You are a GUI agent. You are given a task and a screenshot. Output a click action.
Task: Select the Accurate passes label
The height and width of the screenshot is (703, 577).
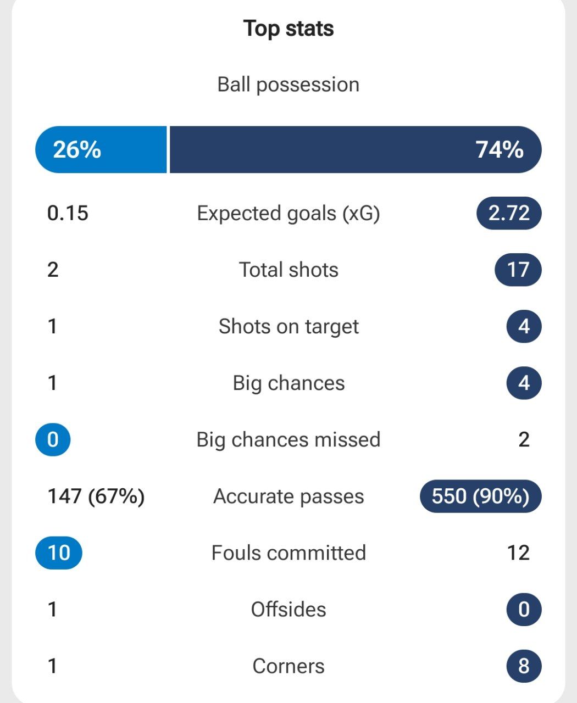(288, 496)
